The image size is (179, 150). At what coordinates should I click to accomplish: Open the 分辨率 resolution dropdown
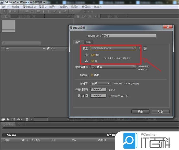point(100,84)
